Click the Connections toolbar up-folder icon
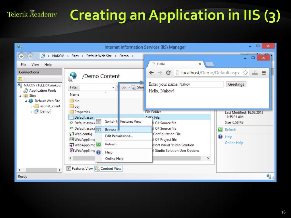This screenshot has width=291, height=218. [x=20, y=79]
